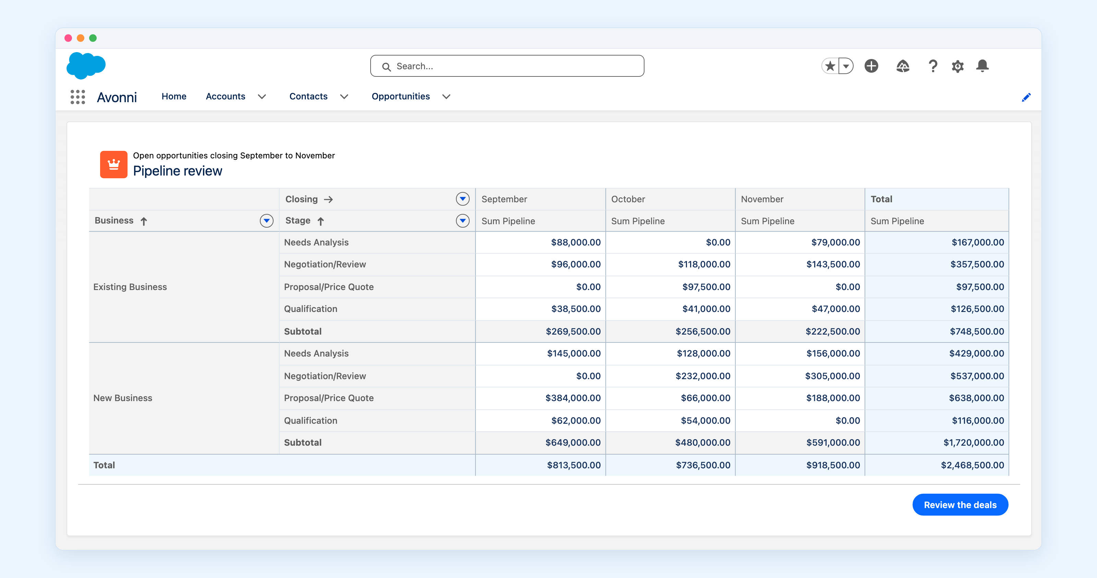Open the Trailhead guidance icon
Viewport: 1097px width, 578px height.
pos(903,66)
